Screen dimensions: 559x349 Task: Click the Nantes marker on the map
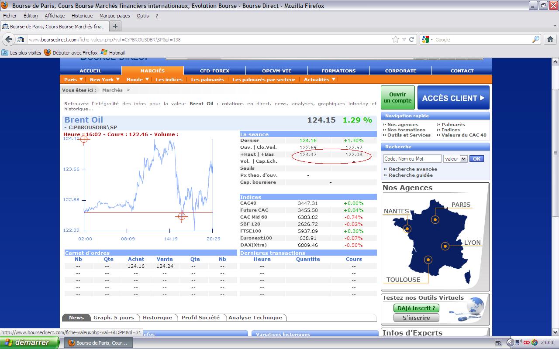click(407, 229)
